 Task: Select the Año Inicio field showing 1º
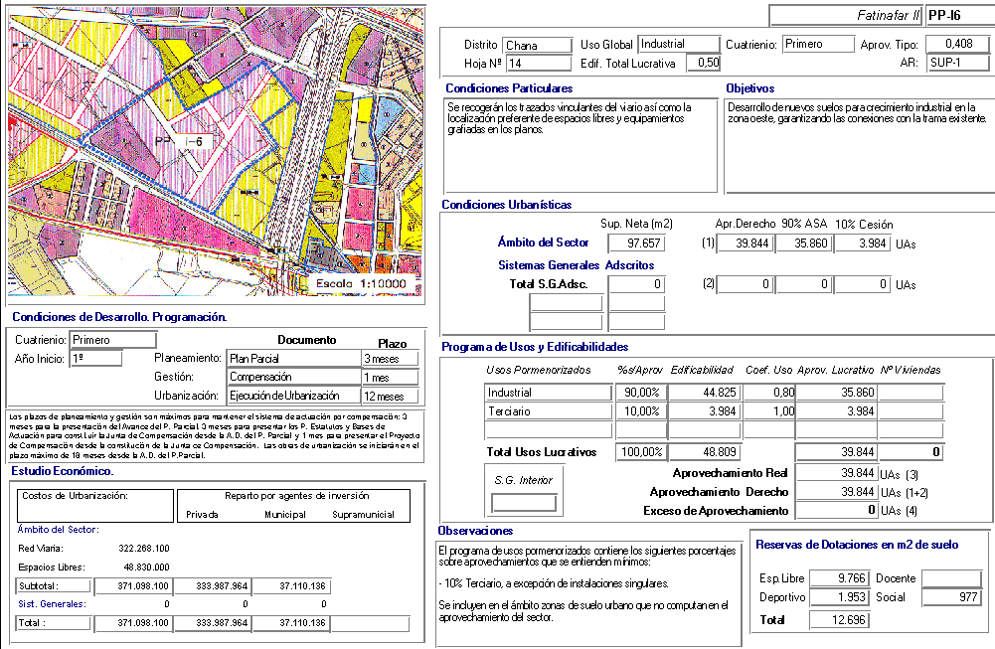[x=95, y=359]
